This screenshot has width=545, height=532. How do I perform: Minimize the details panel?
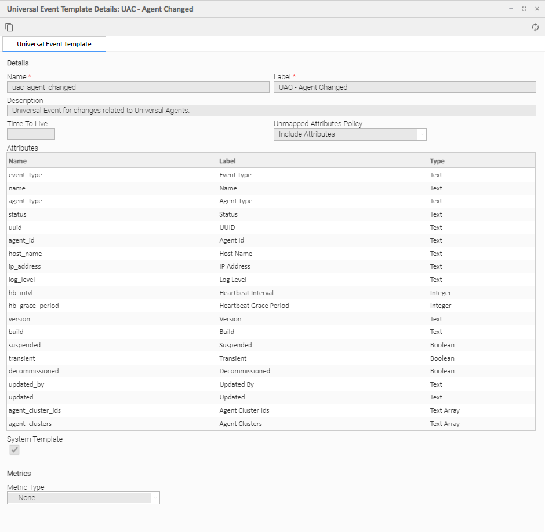click(511, 9)
